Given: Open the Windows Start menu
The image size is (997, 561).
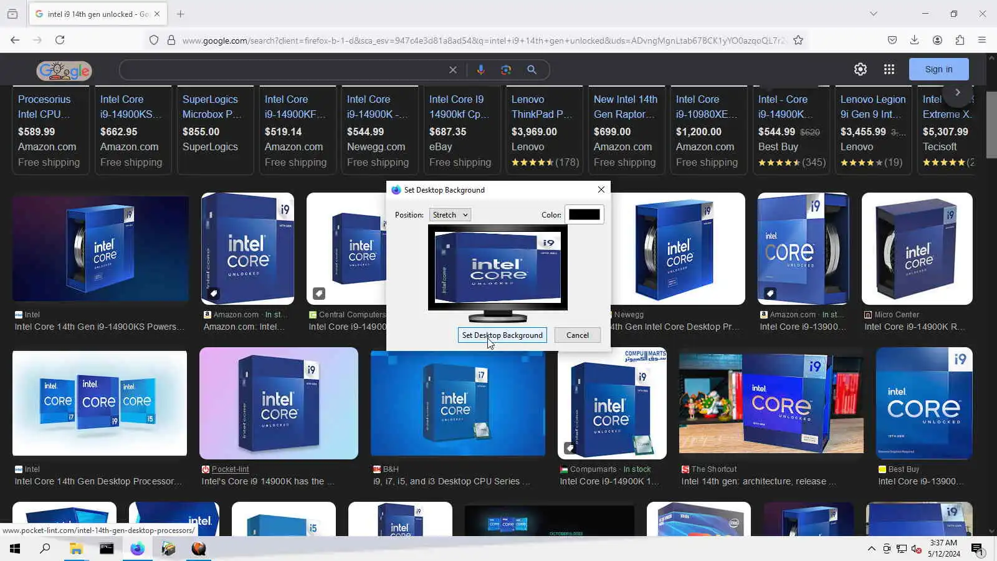Looking at the screenshot, I should tap(15, 549).
